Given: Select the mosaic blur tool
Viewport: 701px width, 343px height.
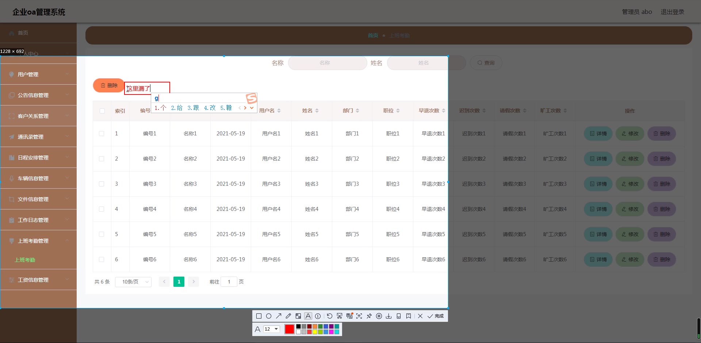Looking at the screenshot, I should tap(298, 316).
